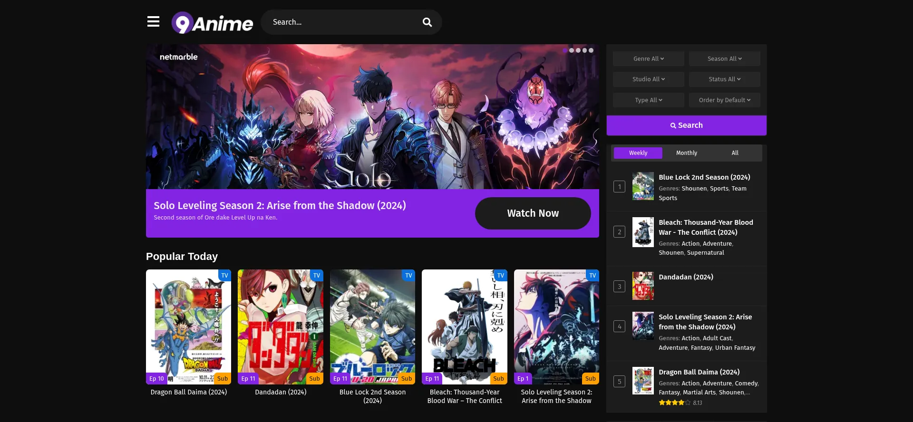This screenshot has width=913, height=422.
Task: Click Supernatural genre under Bleach ranking
Action: pyautogui.click(x=706, y=253)
